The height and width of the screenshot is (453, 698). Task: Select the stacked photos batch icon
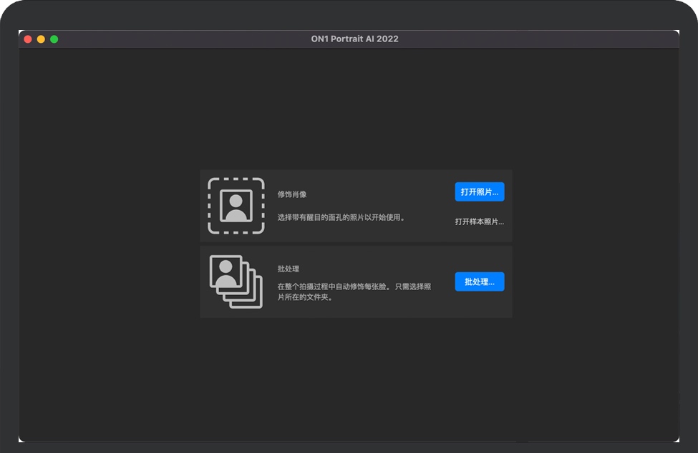pyautogui.click(x=236, y=282)
